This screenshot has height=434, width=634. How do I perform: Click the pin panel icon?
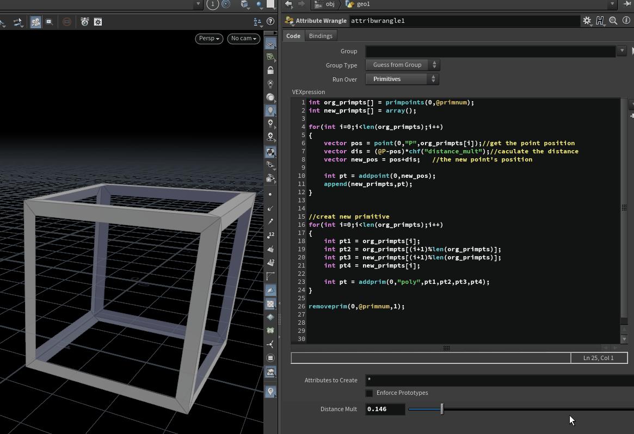click(x=627, y=4)
